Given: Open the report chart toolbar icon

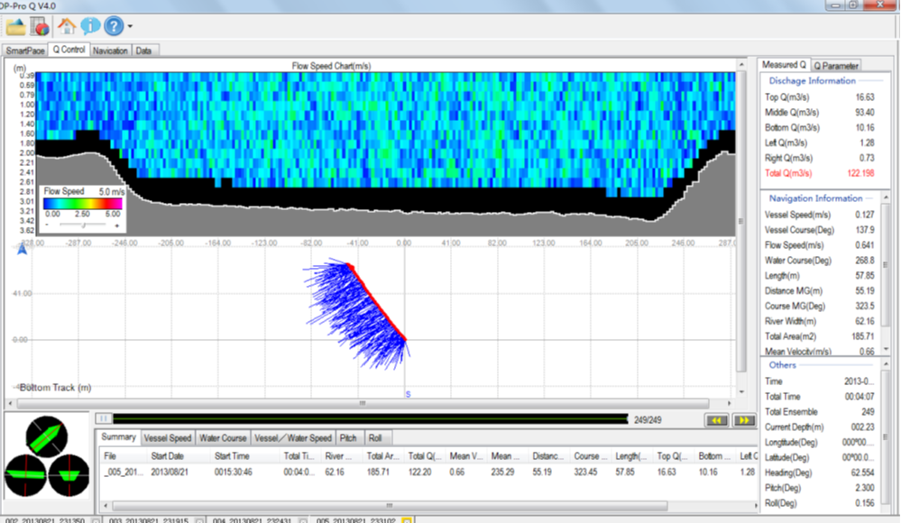Looking at the screenshot, I should tap(40, 25).
